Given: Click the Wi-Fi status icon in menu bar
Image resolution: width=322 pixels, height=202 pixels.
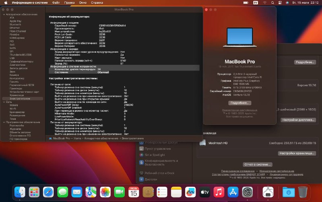Looking at the screenshot, I should click(x=265, y=3).
